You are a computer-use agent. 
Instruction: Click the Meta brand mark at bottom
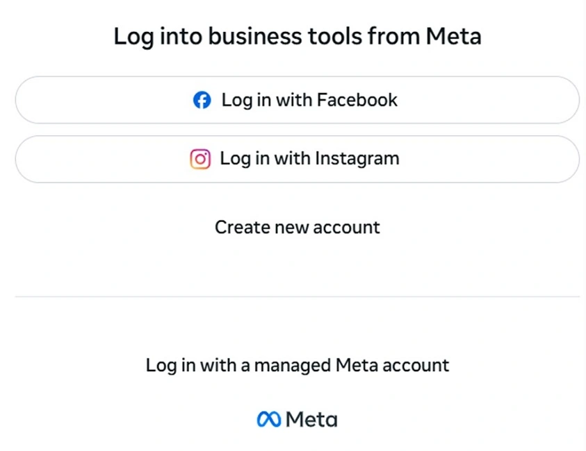(x=268, y=418)
